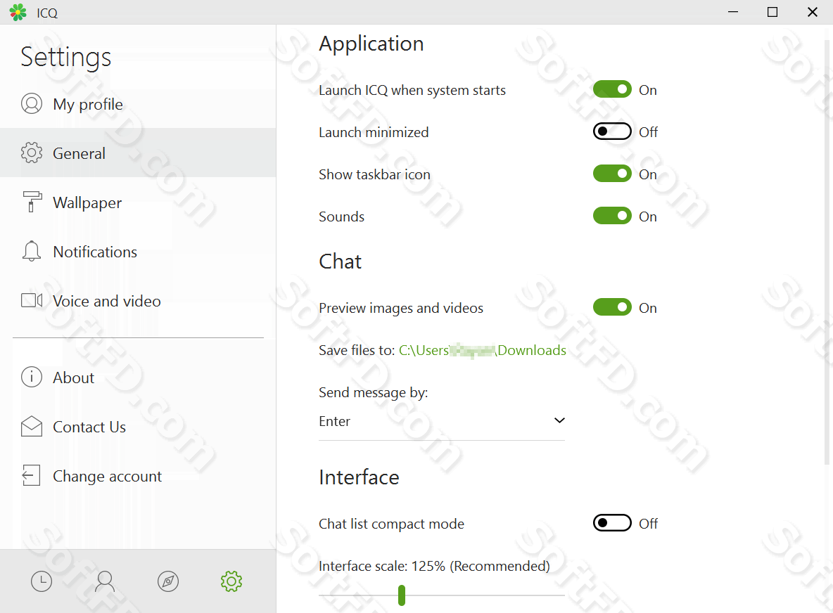Minimize the ICQ window

click(733, 12)
